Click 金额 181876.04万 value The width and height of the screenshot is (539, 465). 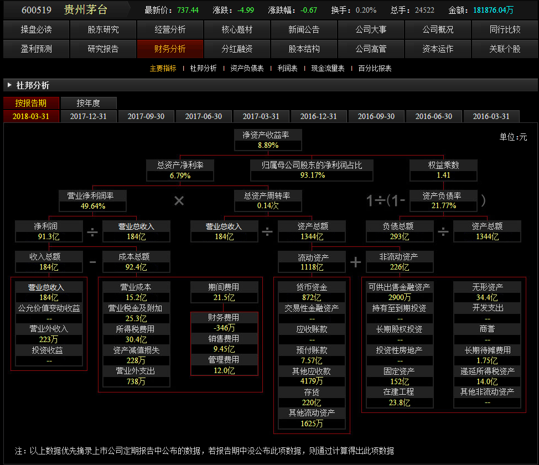493,10
